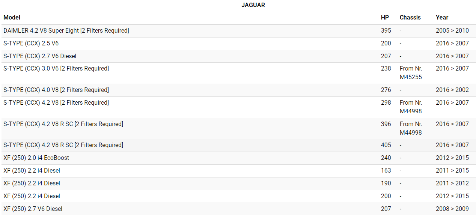
Task: Click the year range 2016 > 2002
Action: [452, 90]
